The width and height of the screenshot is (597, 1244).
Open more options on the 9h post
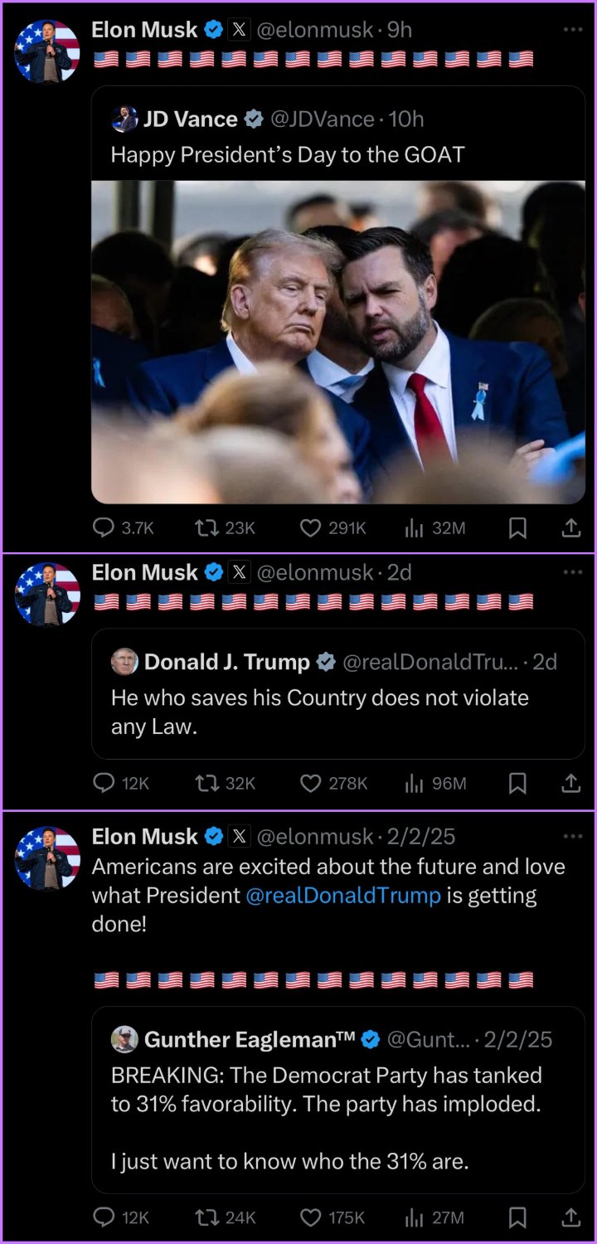573,30
